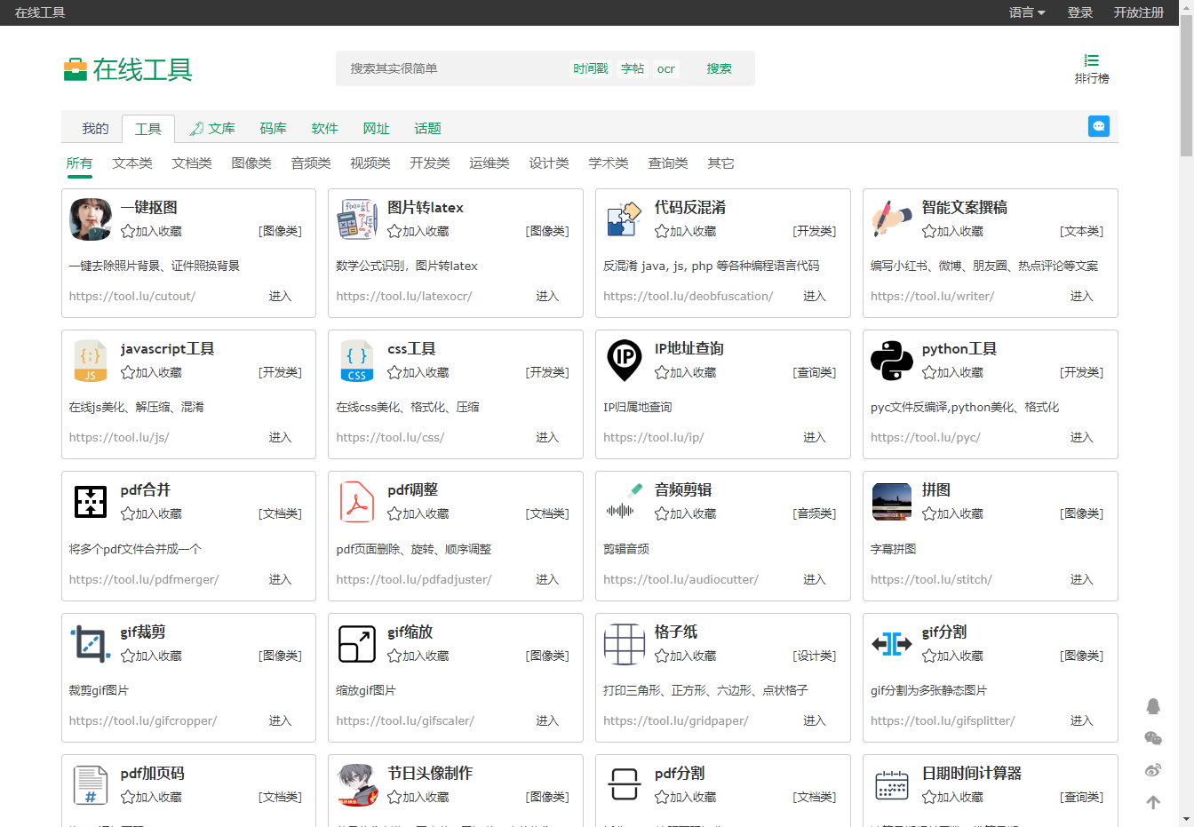1194x827 pixels.
Task: Click the Weibo share icon
Action: tap(1153, 770)
